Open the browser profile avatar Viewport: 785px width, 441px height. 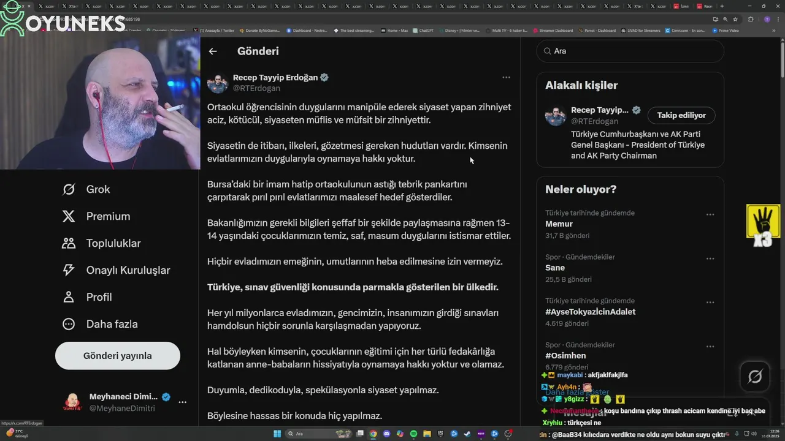tap(767, 20)
